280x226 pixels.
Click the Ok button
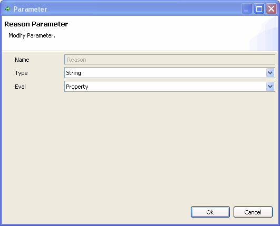coord(210,212)
